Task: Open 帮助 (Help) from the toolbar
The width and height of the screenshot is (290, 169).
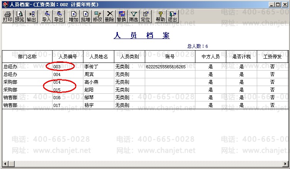Action: click(160, 17)
